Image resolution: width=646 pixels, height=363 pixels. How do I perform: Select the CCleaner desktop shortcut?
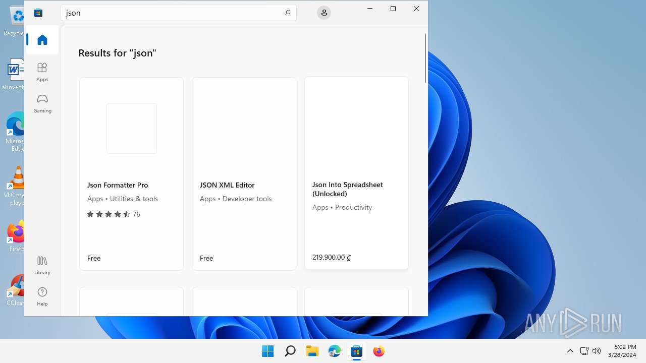15,290
